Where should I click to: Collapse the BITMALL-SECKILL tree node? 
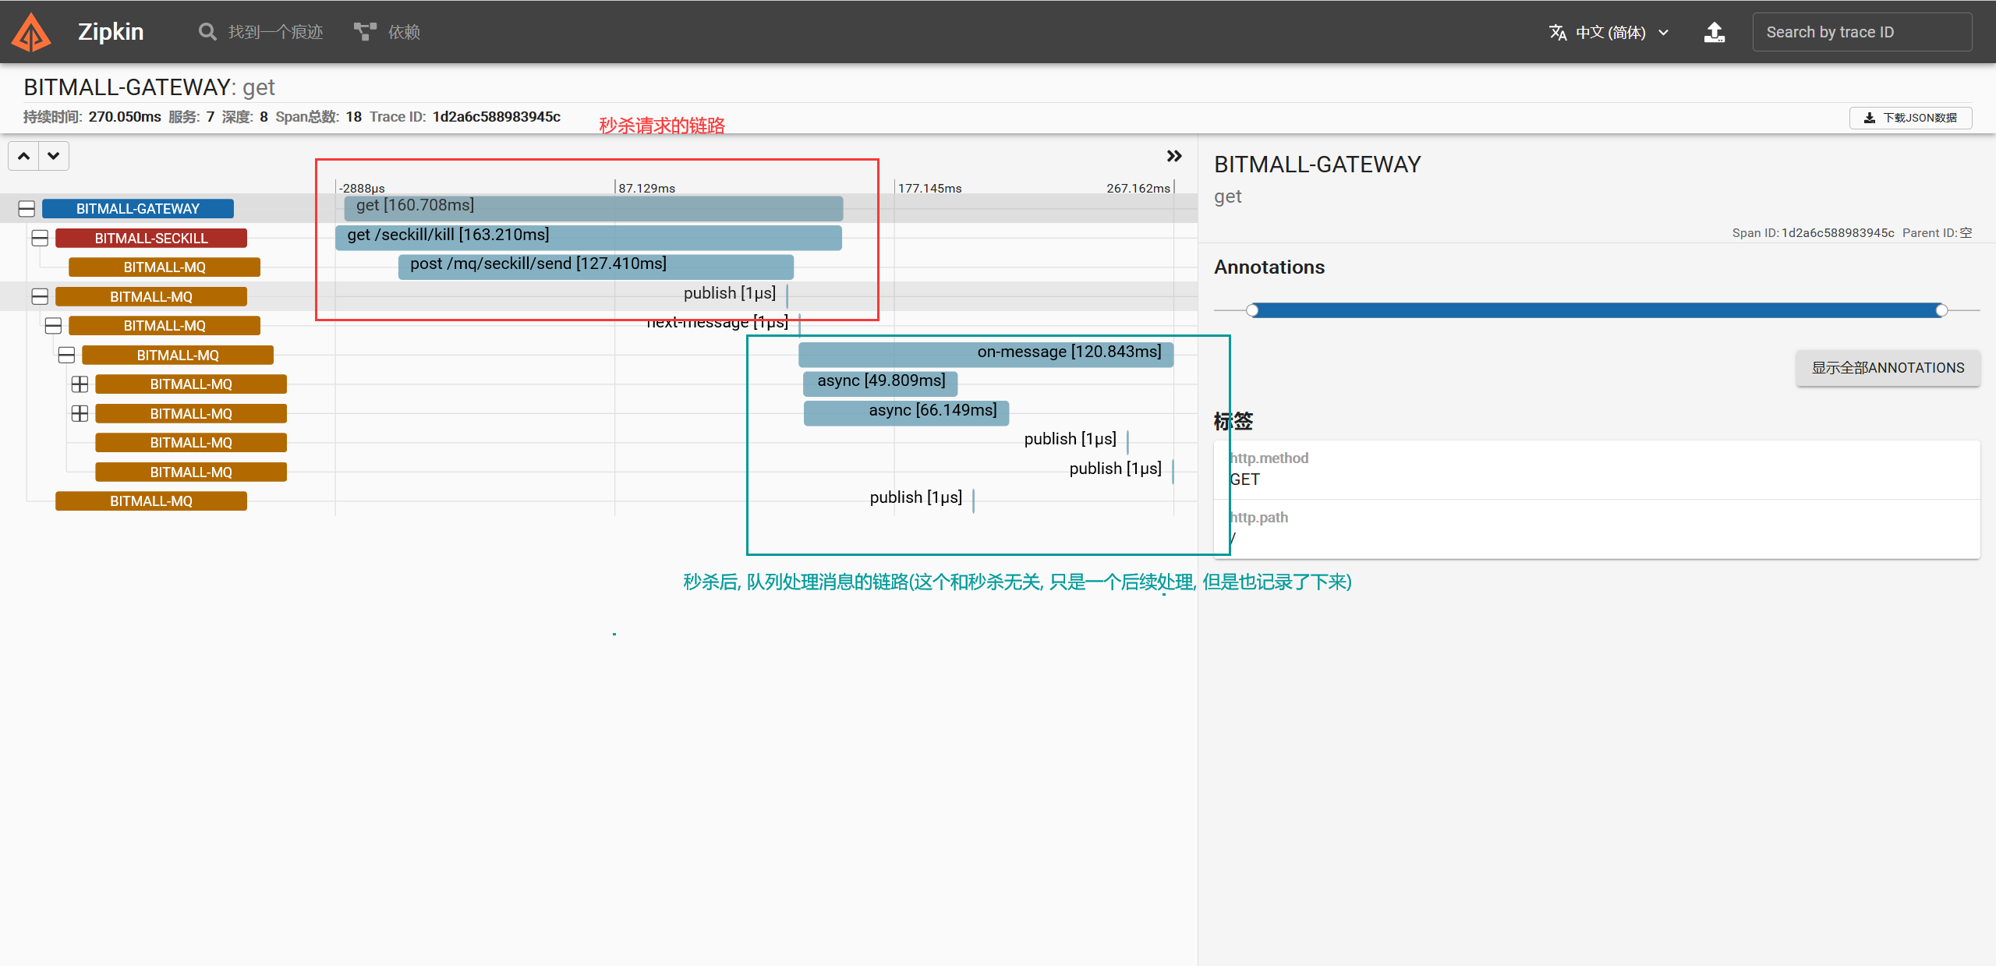pyautogui.click(x=40, y=239)
